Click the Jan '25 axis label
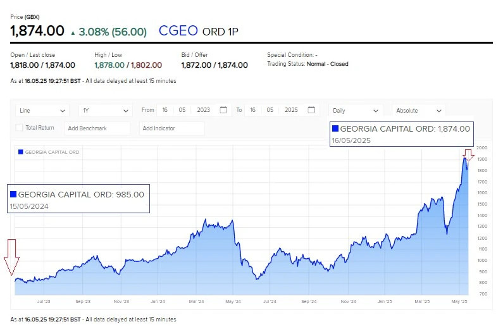This screenshot has height=329, width=503. tap(385, 301)
